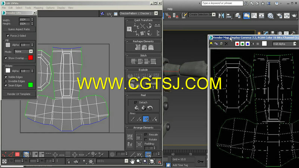Click Pin Selected icon in Peel Pins
299x168 pixels.
(133, 119)
